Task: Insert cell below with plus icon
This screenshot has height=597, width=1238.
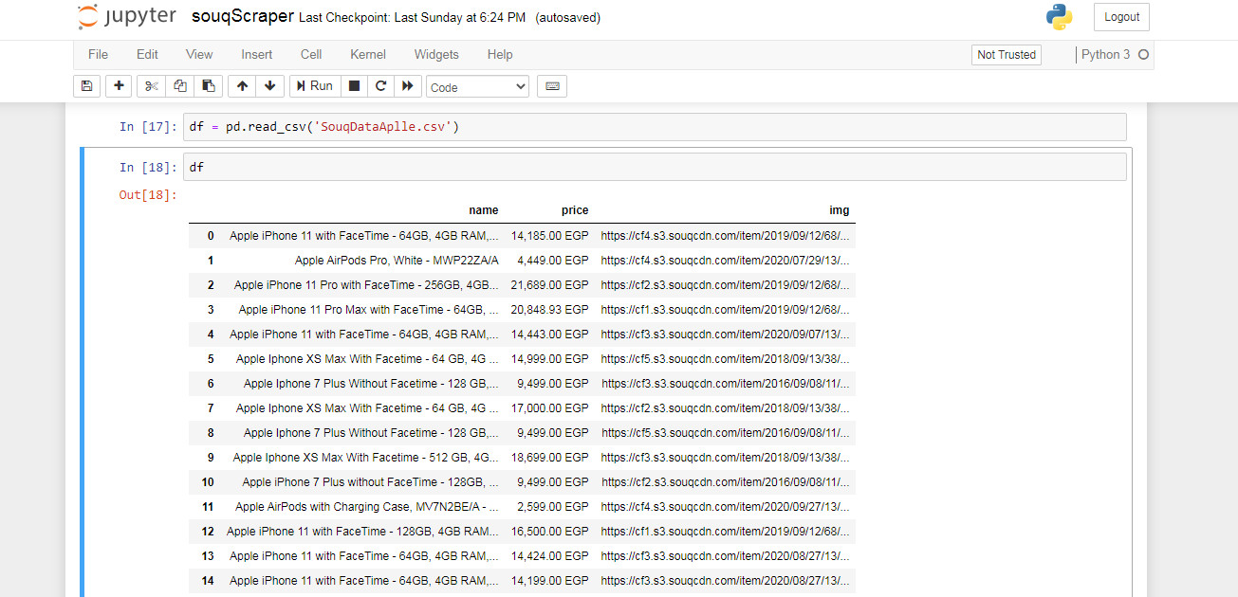Action: click(x=119, y=86)
